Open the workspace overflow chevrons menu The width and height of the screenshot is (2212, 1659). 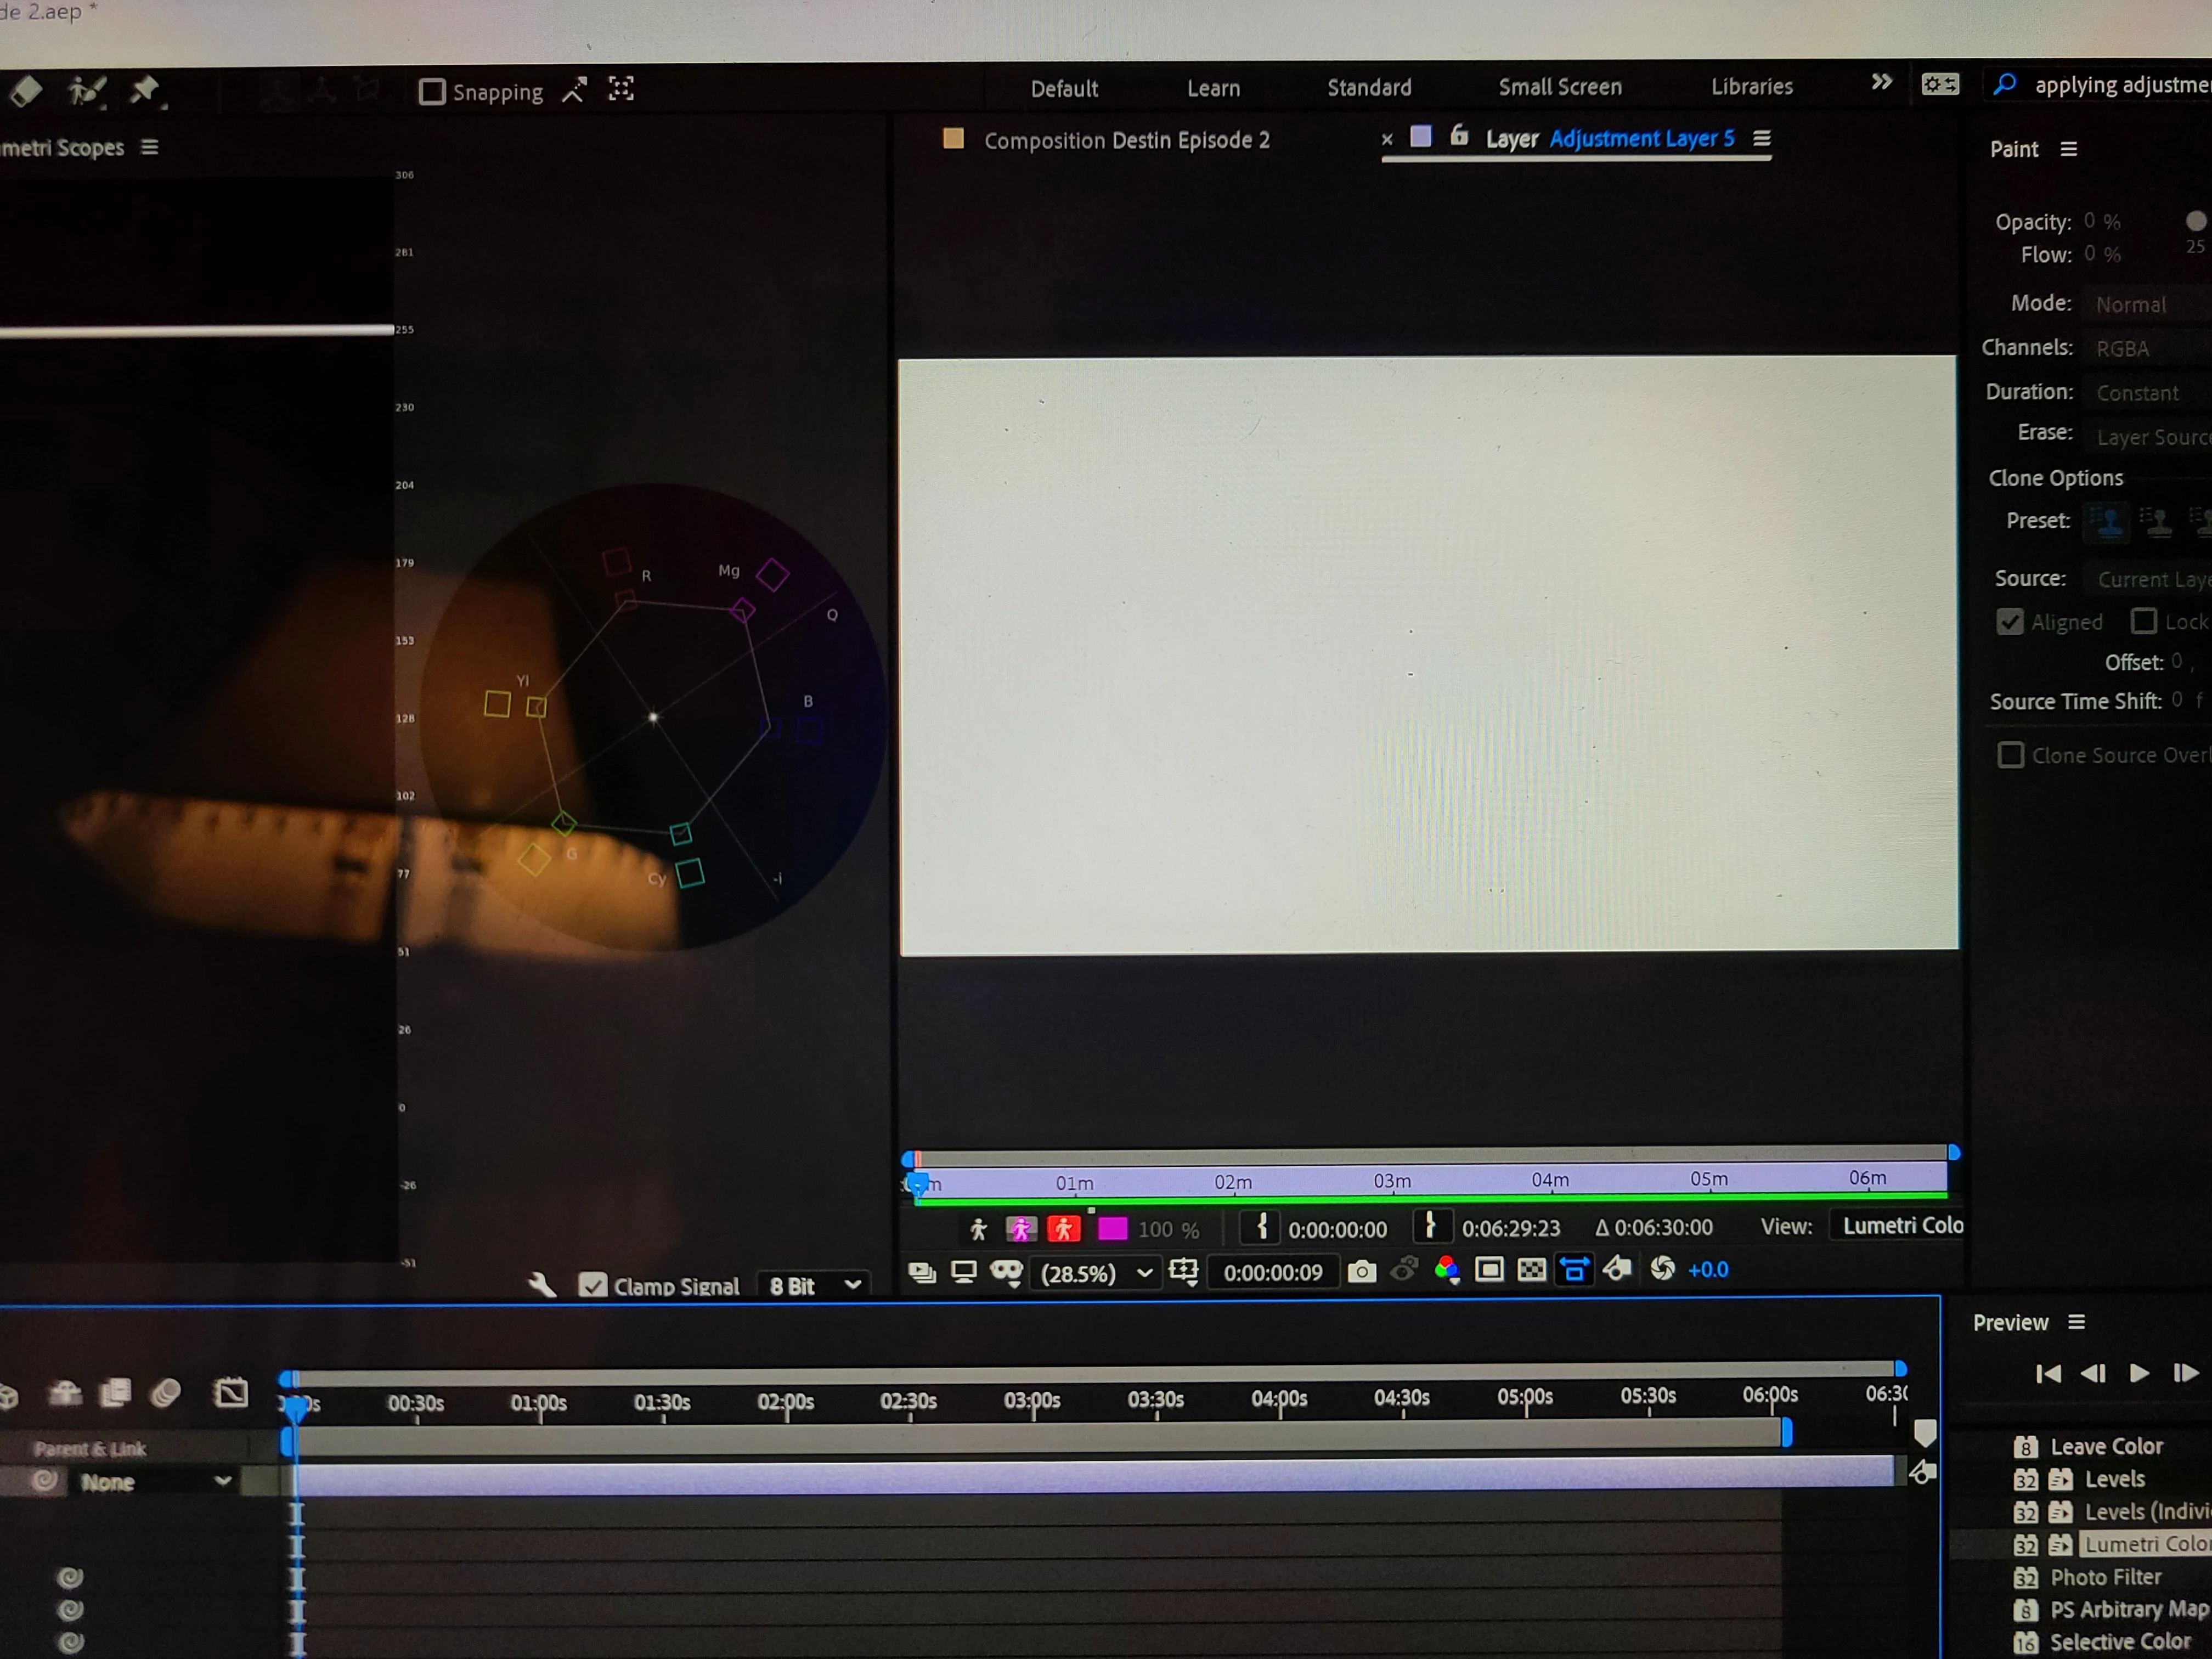(x=1881, y=83)
